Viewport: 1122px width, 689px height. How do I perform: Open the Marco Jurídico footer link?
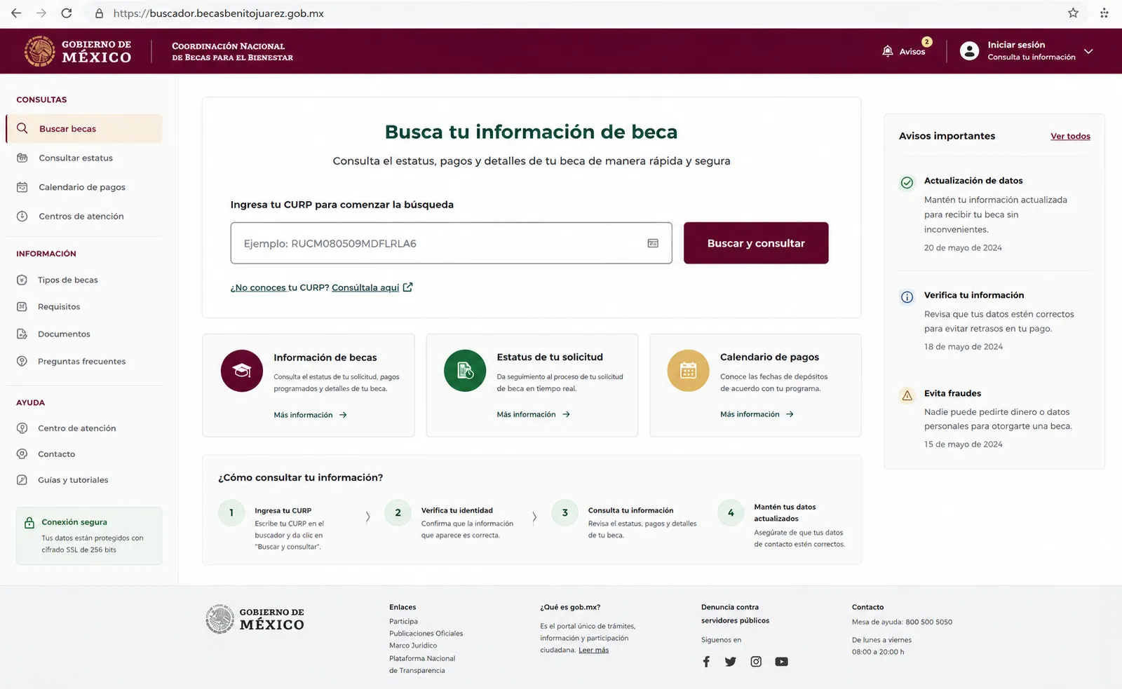pyautogui.click(x=413, y=646)
